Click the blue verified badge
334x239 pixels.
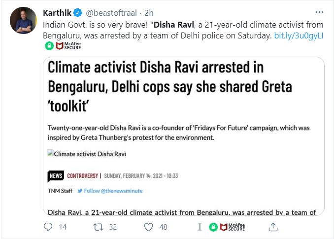(x=80, y=11)
